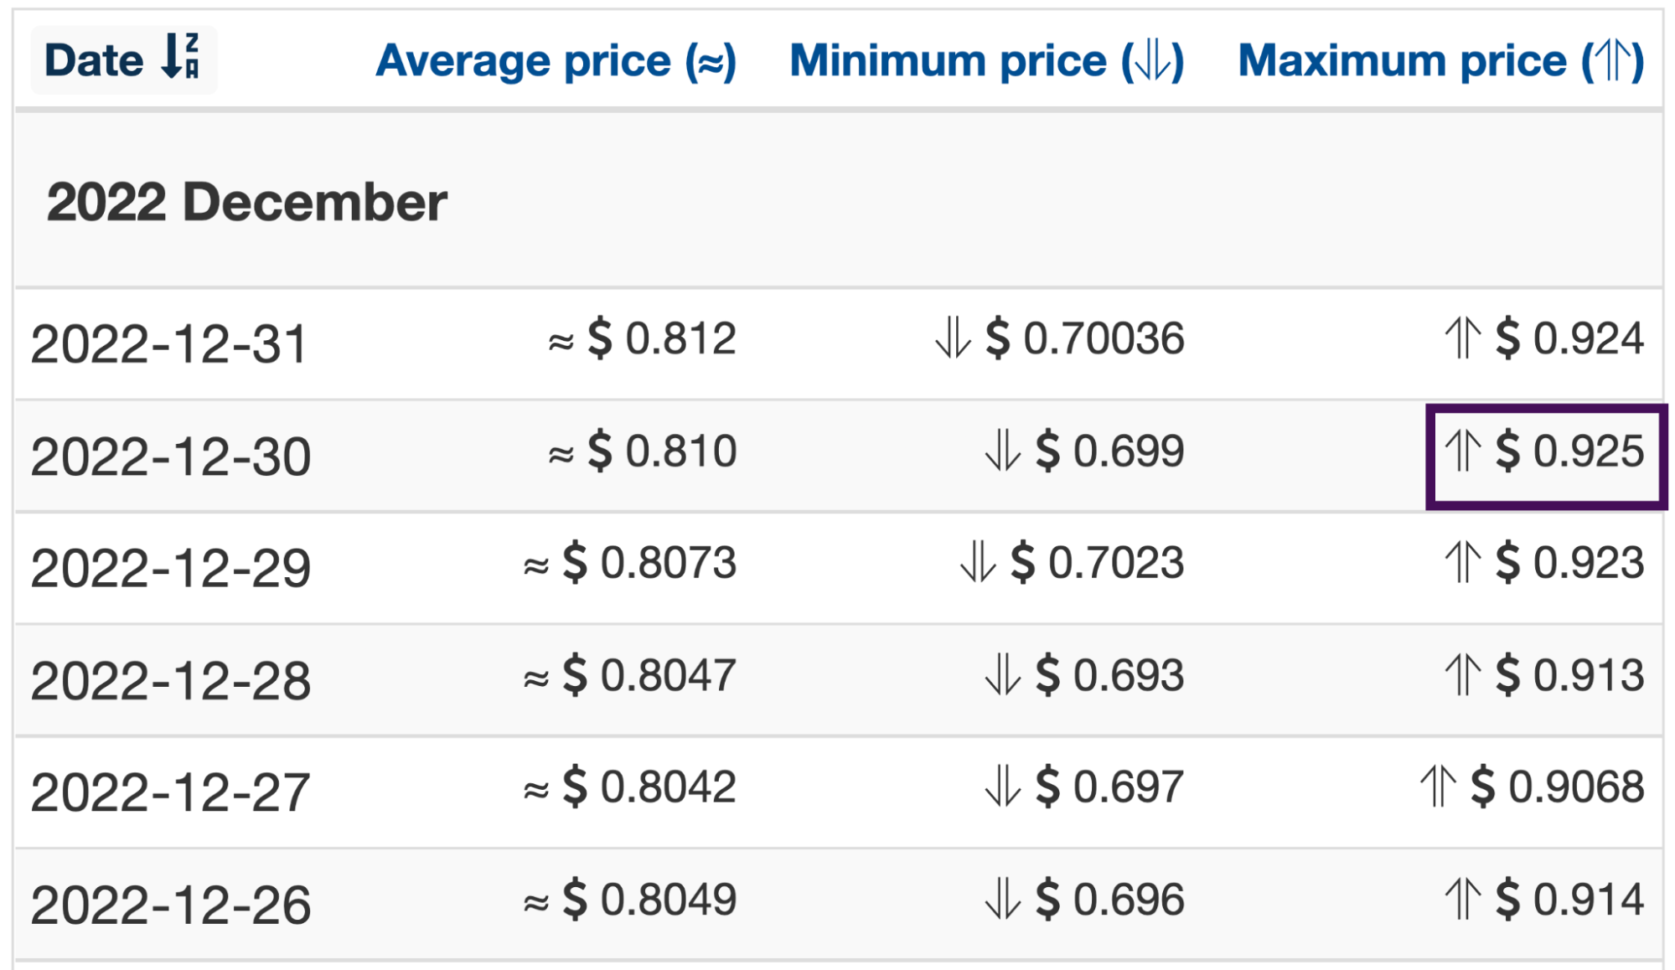The width and height of the screenshot is (1675, 970).
Task: Click average price $ 0.8047 value
Action: coord(649,675)
